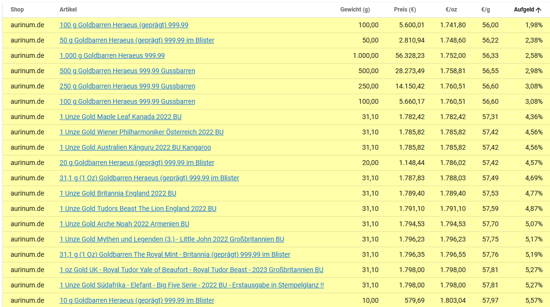Open 10 g Goldbarren Heraeus Blister link
The width and height of the screenshot is (550, 307).
(137, 301)
